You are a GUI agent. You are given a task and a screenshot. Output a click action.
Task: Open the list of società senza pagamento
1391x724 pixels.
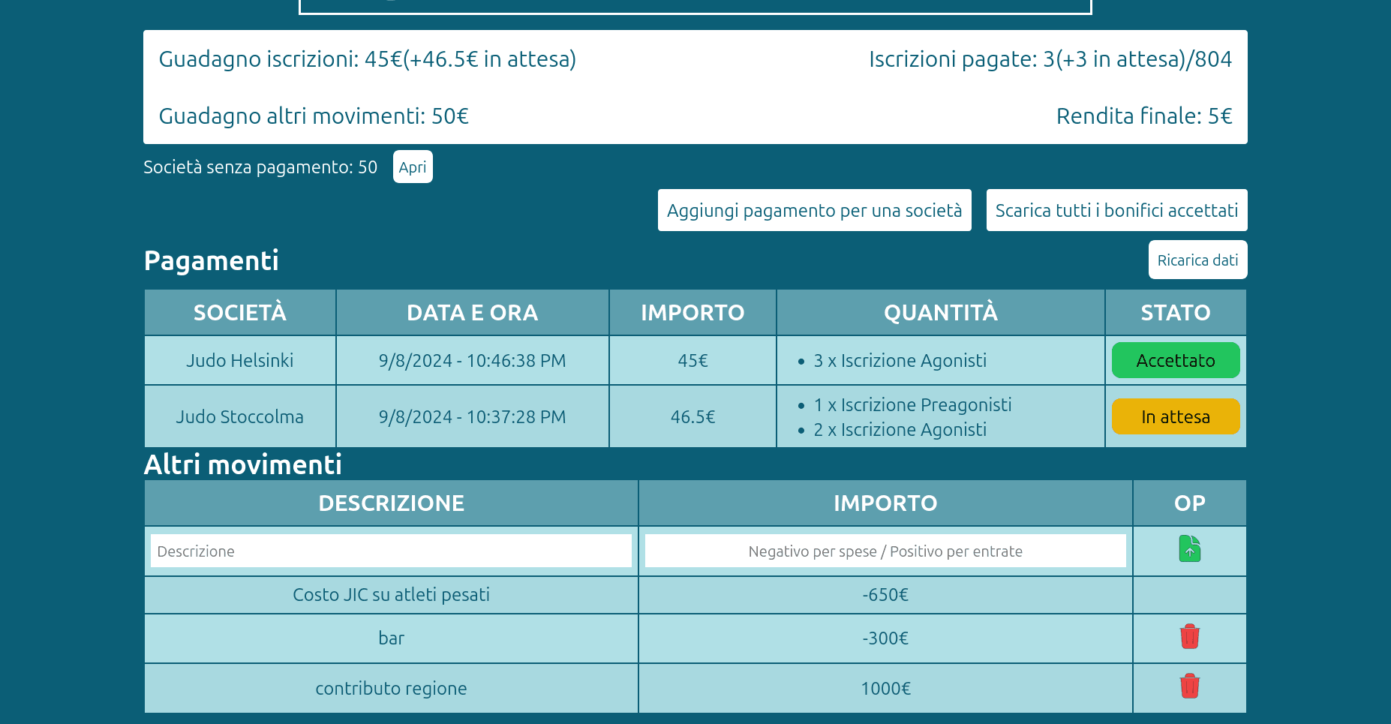click(x=412, y=167)
